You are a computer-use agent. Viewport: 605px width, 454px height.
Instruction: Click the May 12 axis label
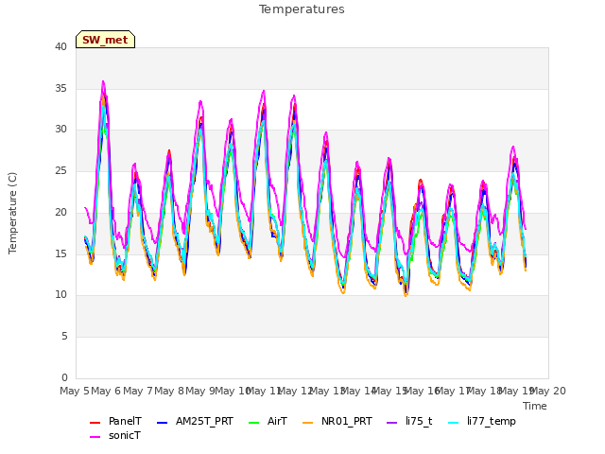click(295, 391)
